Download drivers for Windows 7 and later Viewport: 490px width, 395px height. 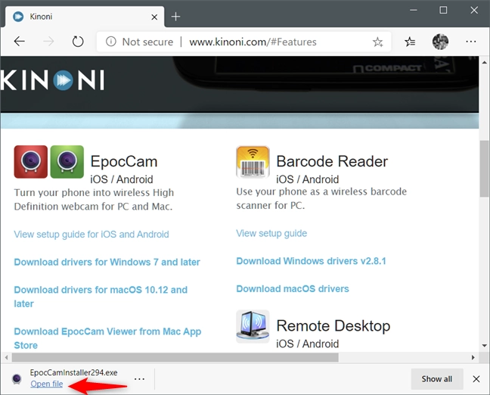(107, 262)
